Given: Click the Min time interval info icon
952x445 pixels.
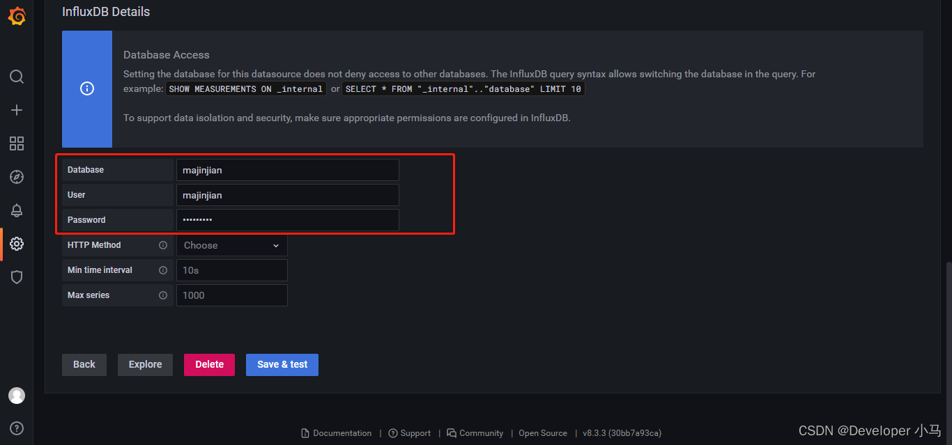Looking at the screenshot, I should coord(163,270).
